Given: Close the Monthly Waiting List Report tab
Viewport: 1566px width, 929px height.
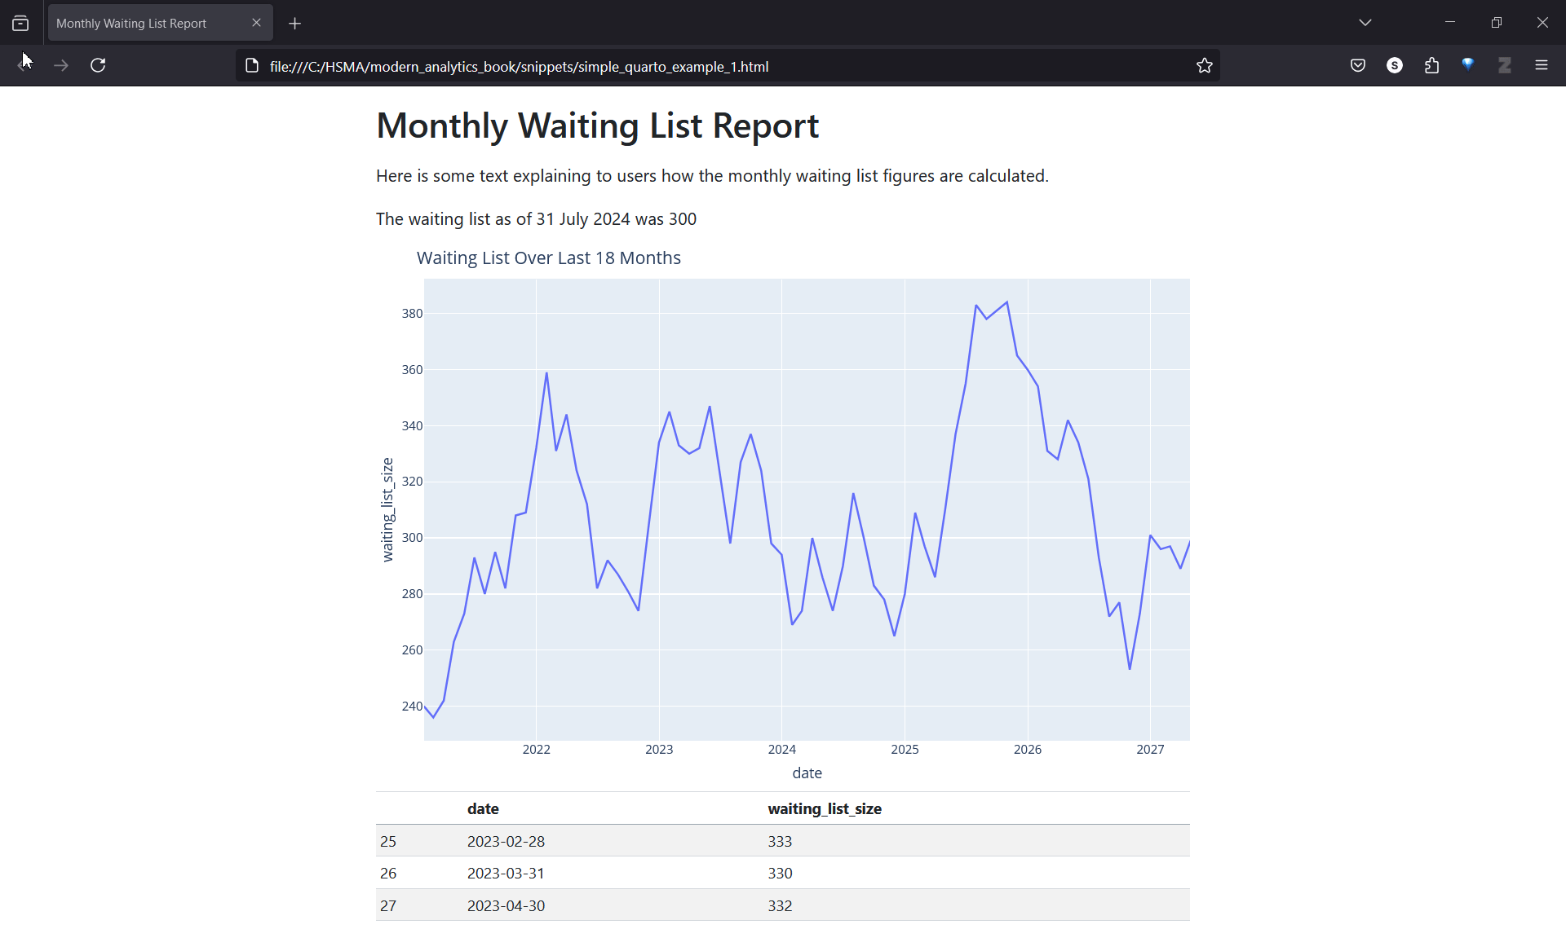Looking at the screenshot, I should (257, 23).
